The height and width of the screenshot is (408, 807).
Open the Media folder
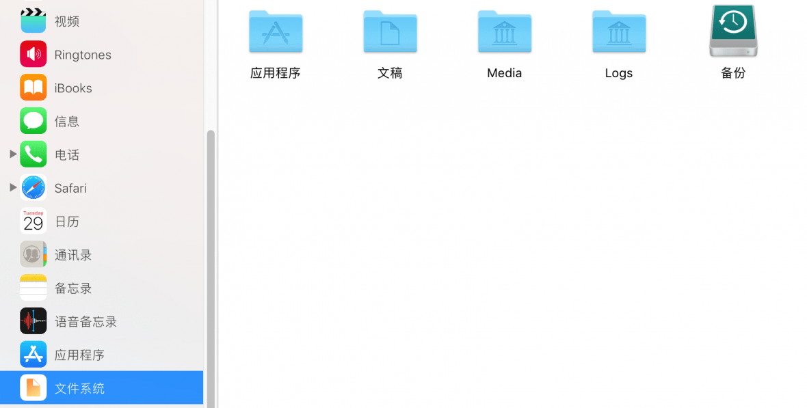pos(505,31)
